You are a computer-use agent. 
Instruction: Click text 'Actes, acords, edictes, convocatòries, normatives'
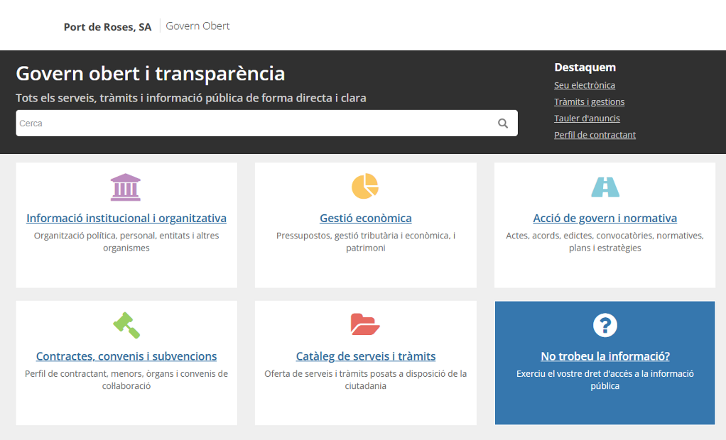[605, 236]
